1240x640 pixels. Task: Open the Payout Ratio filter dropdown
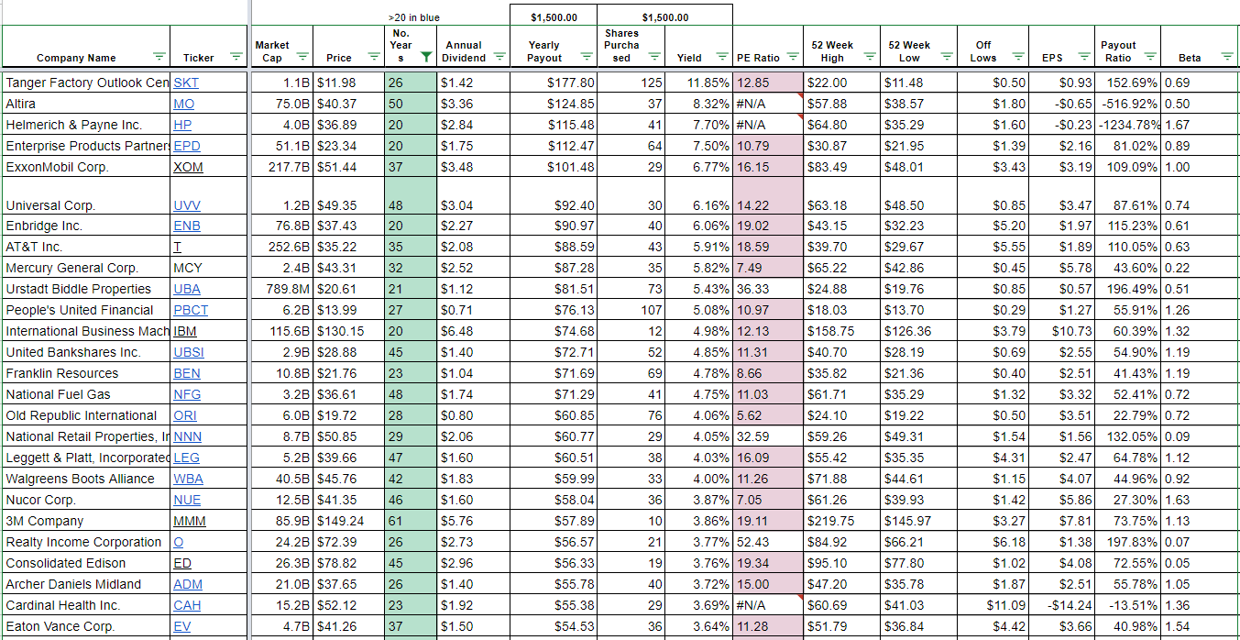(1149, 58)
